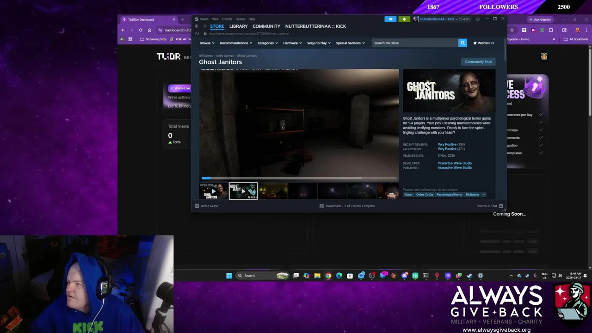Viewport: 592px width, 333px height.
Task: Select the TL;DR.tv Dashboard Chrome tab
Action: (148, 19)
